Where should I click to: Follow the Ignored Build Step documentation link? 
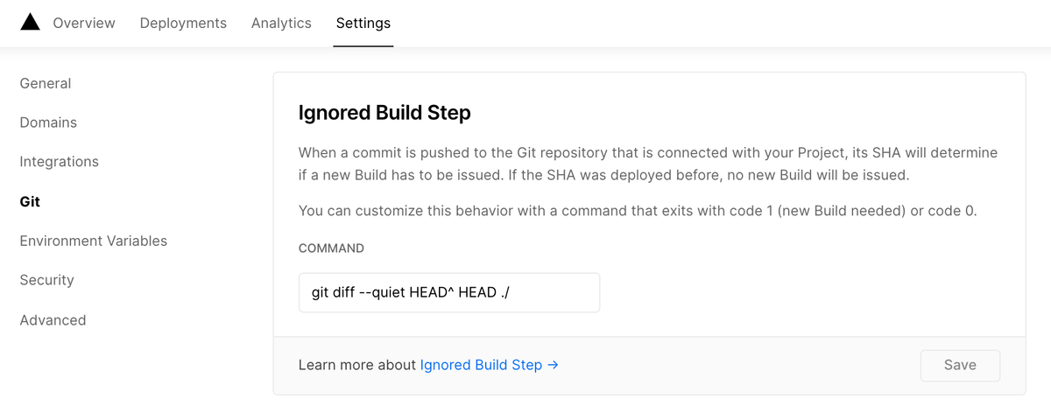pyautogui.click(x=482, y=365)
